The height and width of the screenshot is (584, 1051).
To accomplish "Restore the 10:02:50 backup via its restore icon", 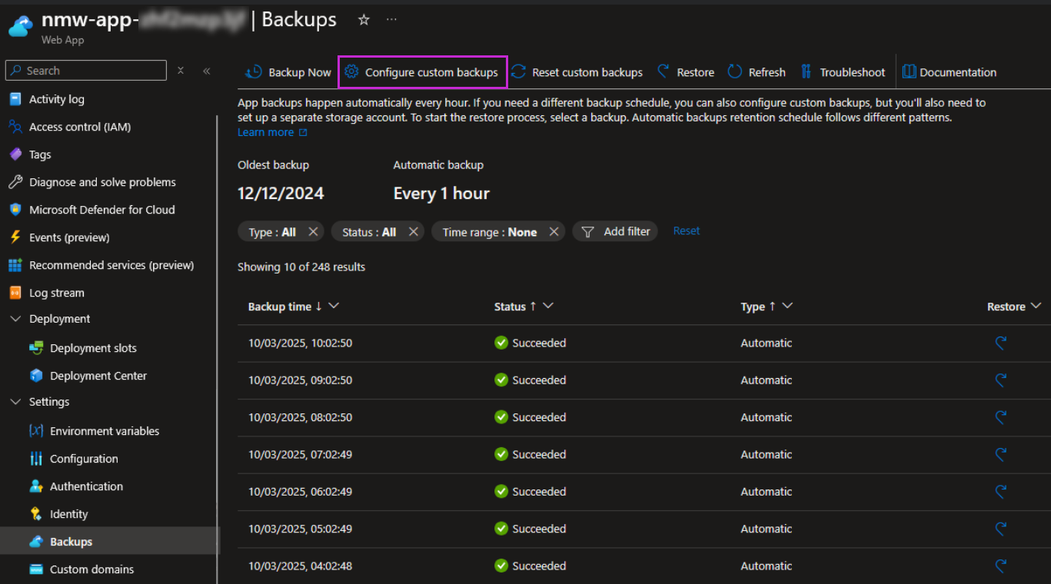I will (1001, 343).
